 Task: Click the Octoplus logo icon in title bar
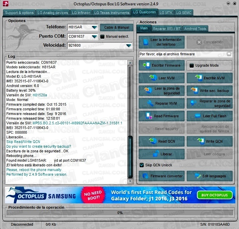tap(6, 4)
